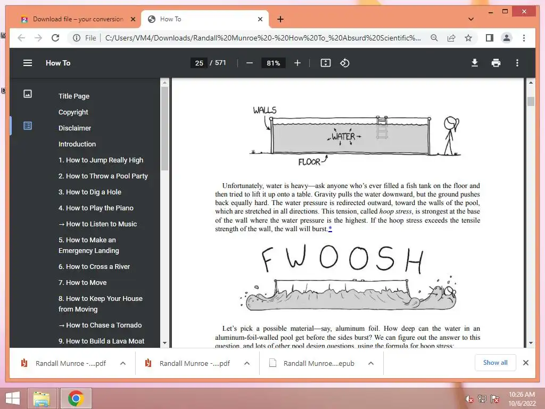Jump to Title Page in outline

click(x=73, y=96)
